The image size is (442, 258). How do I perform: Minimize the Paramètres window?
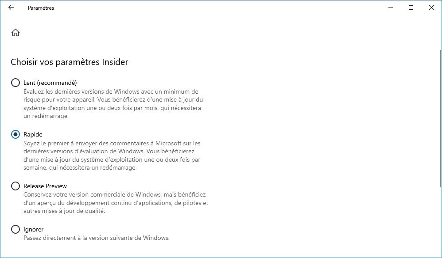point(391,8)
